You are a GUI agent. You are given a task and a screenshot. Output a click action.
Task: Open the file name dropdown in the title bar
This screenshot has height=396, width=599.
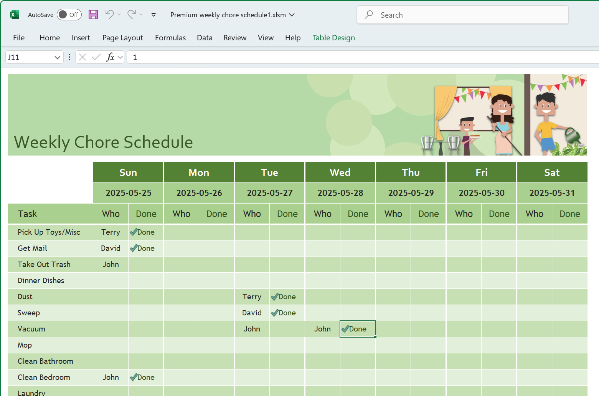pos(292,15)
